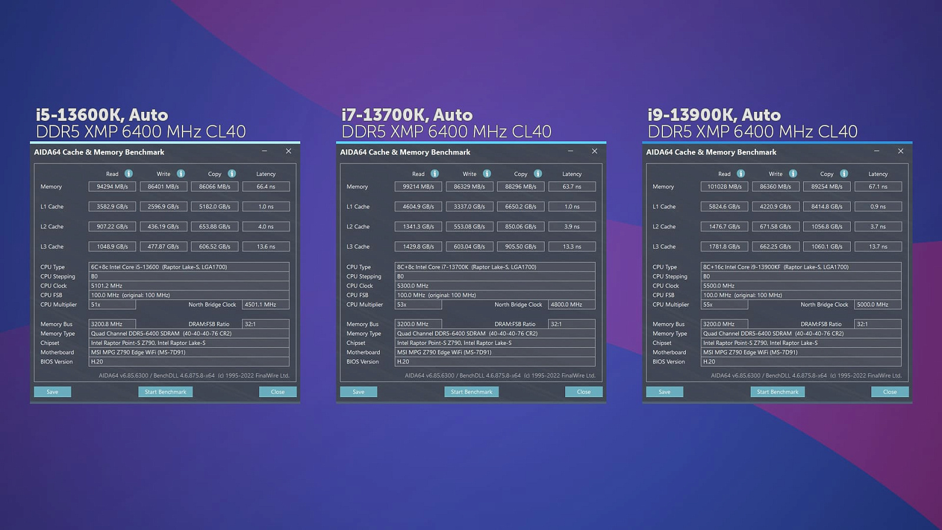
Task: Click North Bridge Clock 5000.0 MHz field
Action: [x=878, y=304]
